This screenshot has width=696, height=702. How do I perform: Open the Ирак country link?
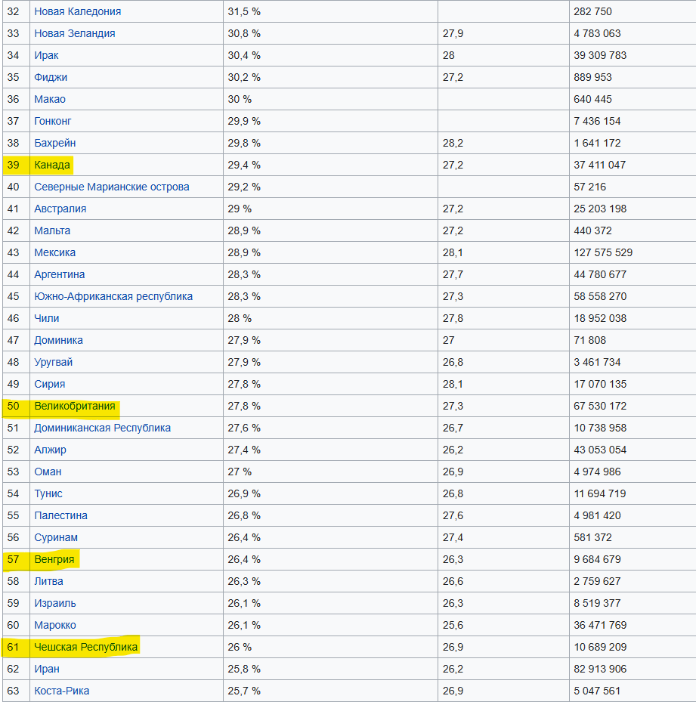coord(46,55)
